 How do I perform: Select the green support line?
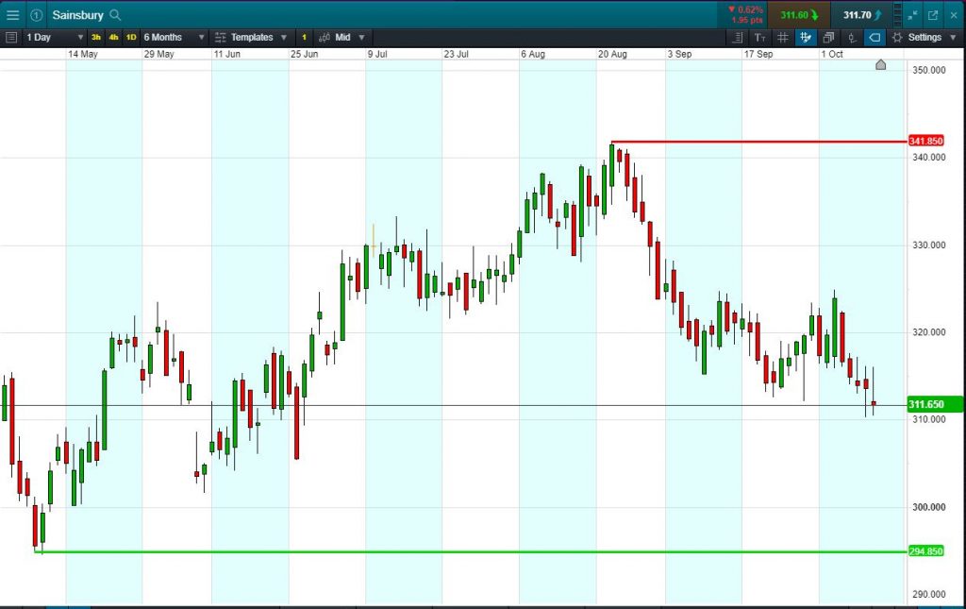pos(472,551)
